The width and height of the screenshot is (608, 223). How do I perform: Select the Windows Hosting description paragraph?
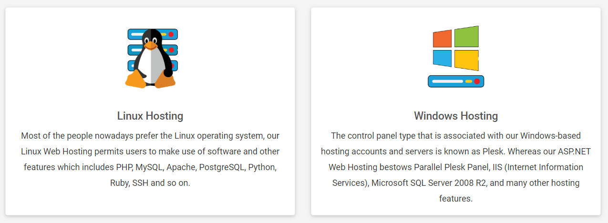click(456, 167)
